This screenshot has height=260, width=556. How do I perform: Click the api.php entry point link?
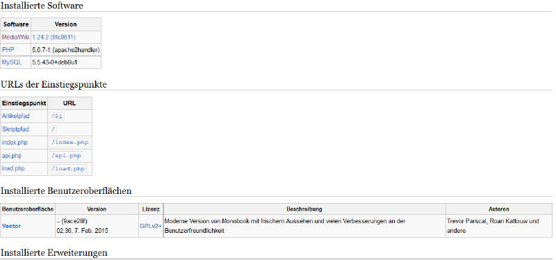click(x=11, y=155)
